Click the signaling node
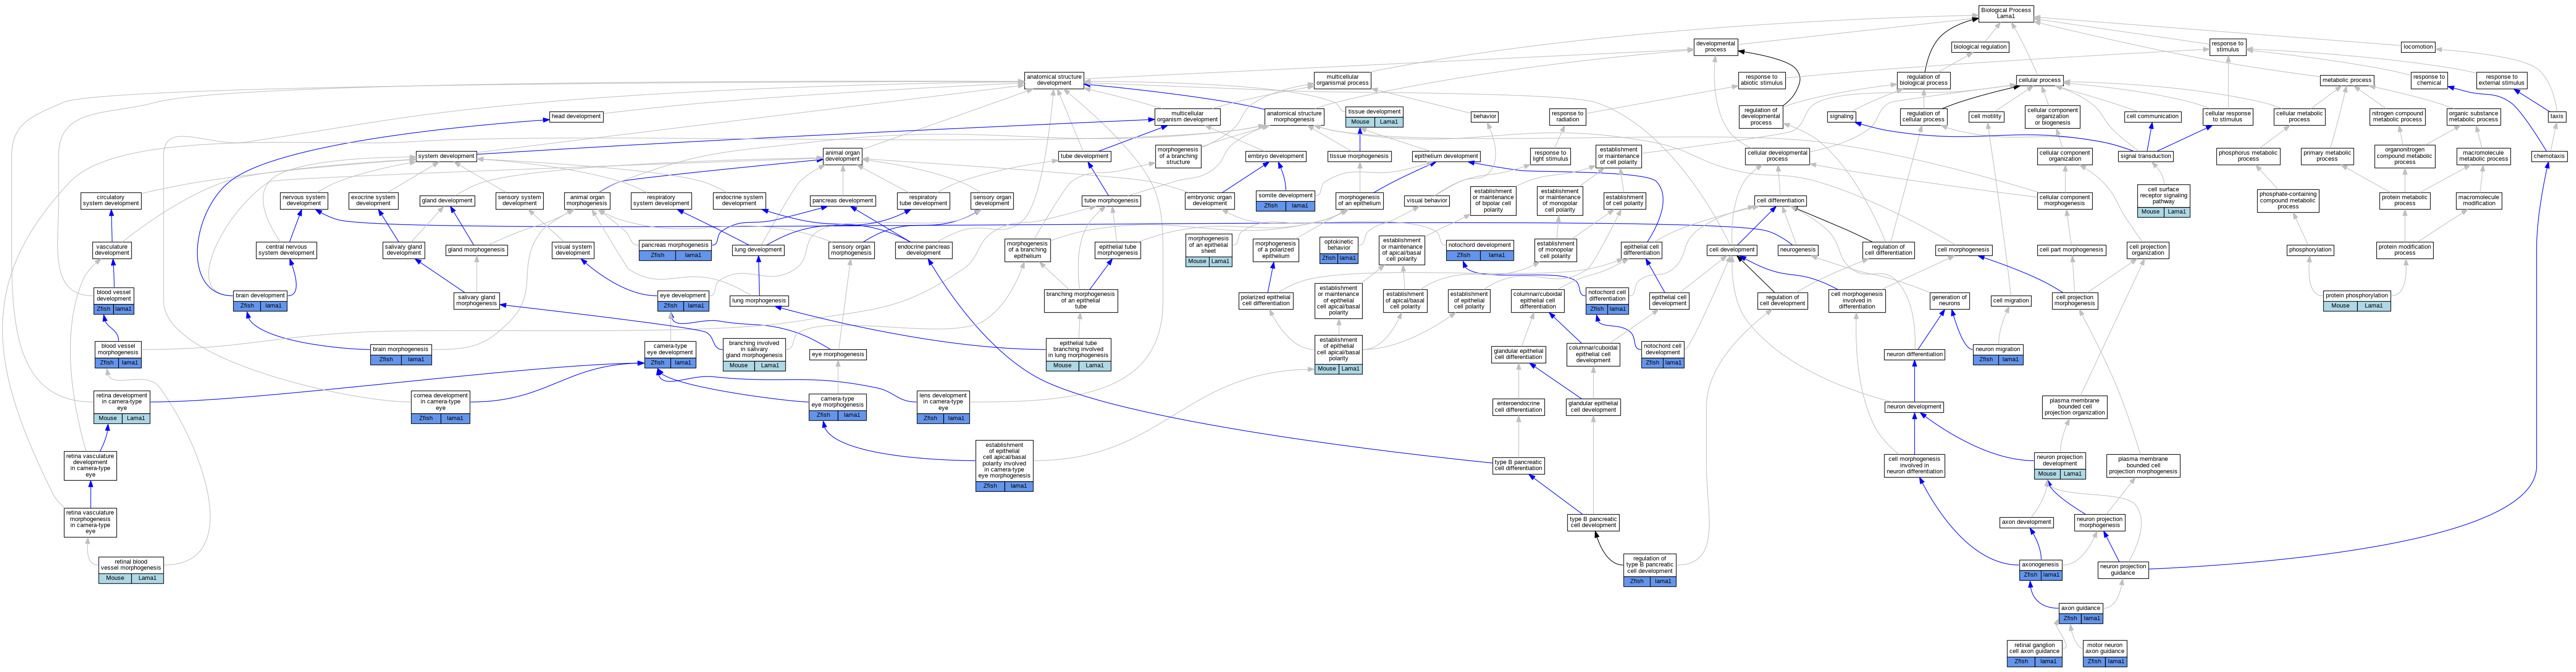Image resolution: width=2576 pixels, height=672 pixels. click(x=1841, y=117)
